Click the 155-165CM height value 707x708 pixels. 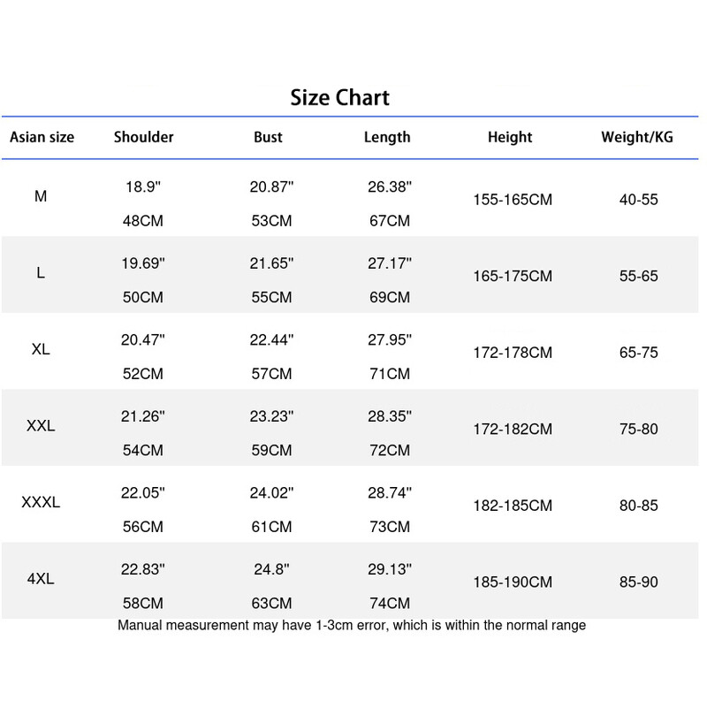pos(512,200)
